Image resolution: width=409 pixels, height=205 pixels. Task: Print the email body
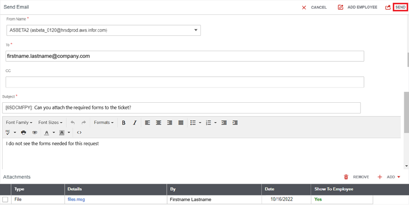coord(24,132)
